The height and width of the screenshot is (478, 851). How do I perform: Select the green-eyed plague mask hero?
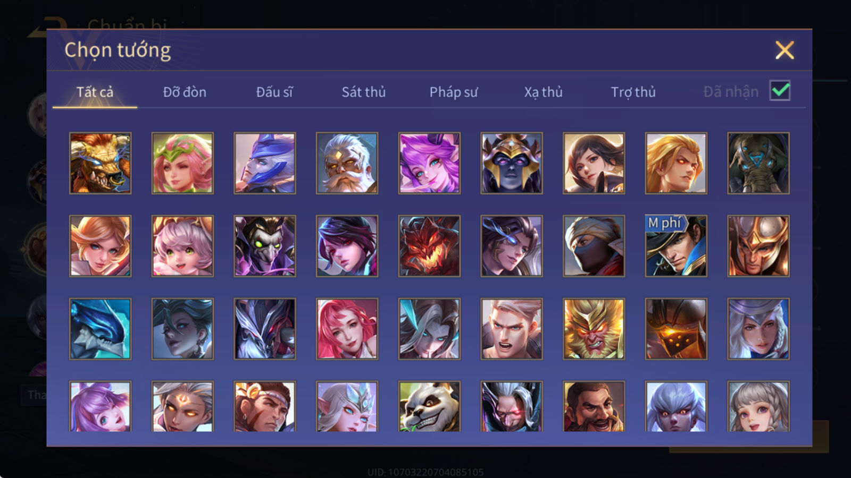pyautogui.click(x=264, y=246)
